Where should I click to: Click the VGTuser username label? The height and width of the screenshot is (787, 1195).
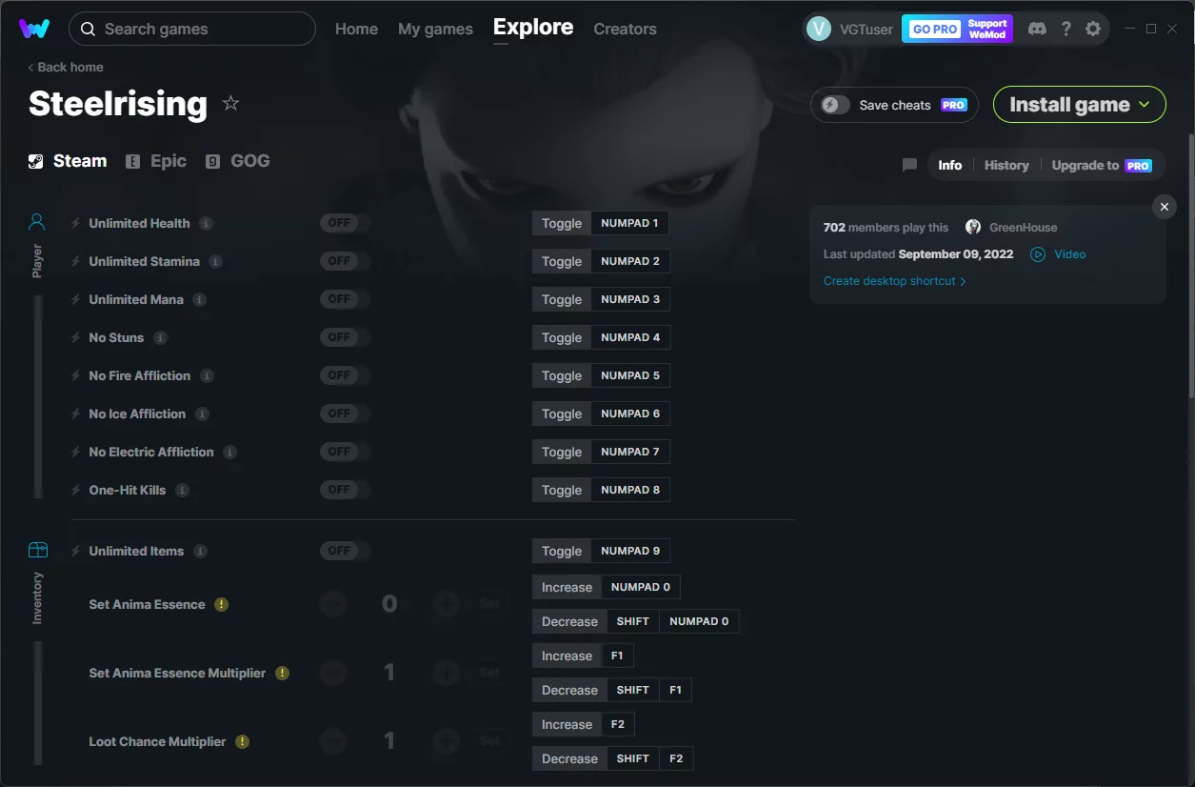pos(866,29)
